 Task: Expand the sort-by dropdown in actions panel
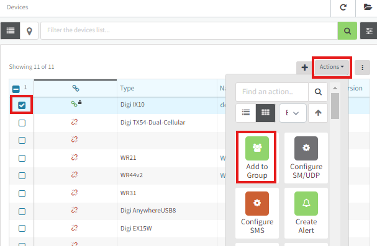293,113
